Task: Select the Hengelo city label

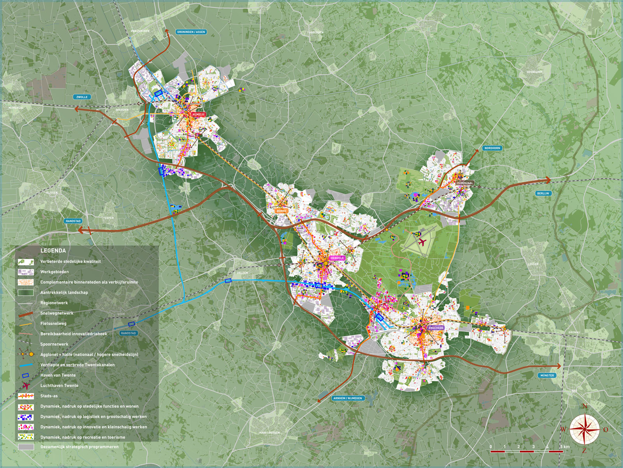Action: click(337, 258)
